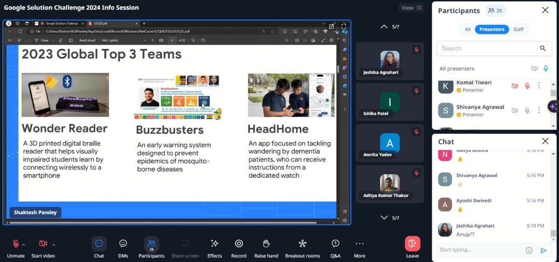Click Ask Copilot in shared PDF toolbar

click(x=110, y=40)
